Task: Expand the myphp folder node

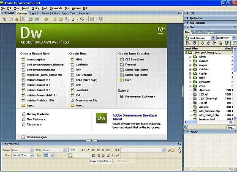Action: [190, 74]
